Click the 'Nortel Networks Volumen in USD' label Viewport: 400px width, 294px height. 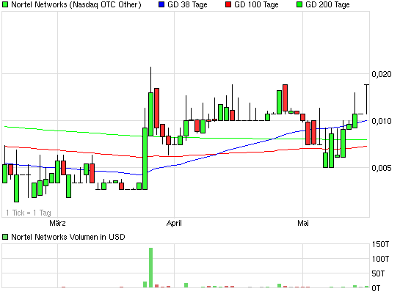click(68, 237)
